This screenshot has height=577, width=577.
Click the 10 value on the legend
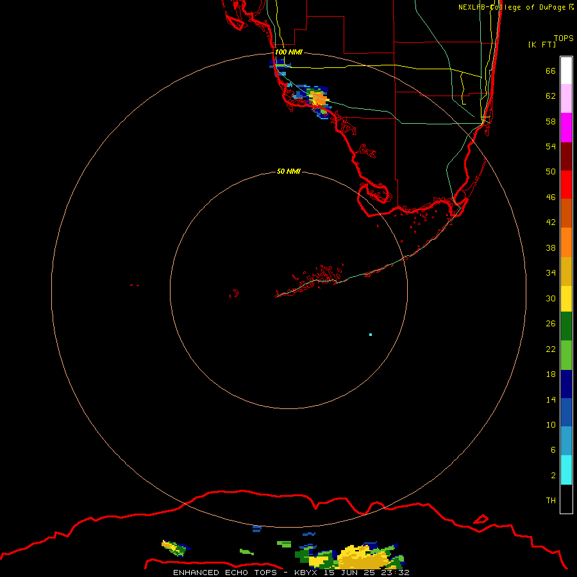point(551,425)
